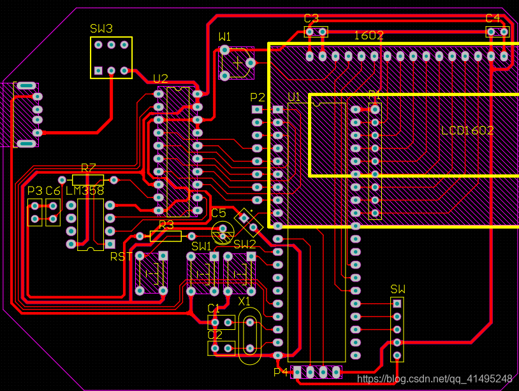This screenshot has height=391, width=519.
Task: Select the 1602 silkscreen text
Action: [x=369, y=36]
